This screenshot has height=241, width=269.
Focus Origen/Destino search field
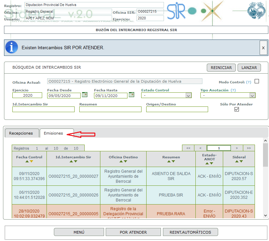(x=177, y=109)
